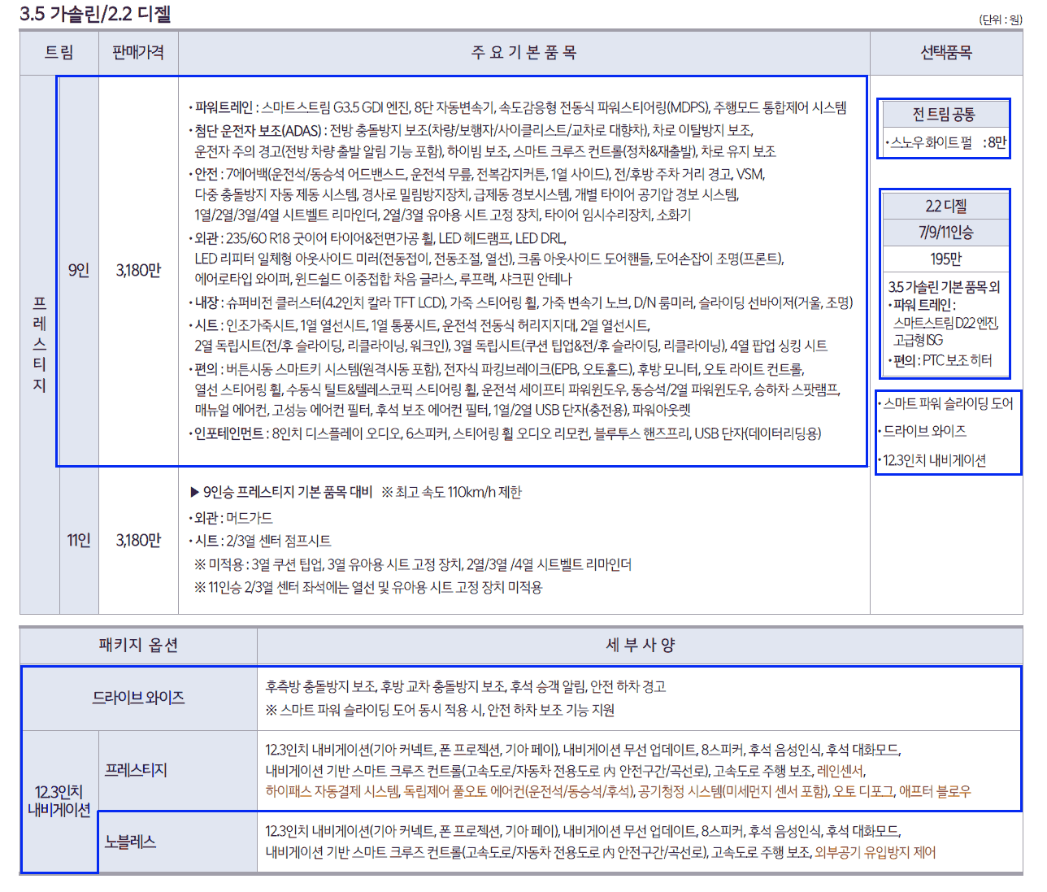The width and height of the screenshot is (1047, 892).
Task: Click the 3,180만 price in the 9인 row
Action: pos(138,270)
